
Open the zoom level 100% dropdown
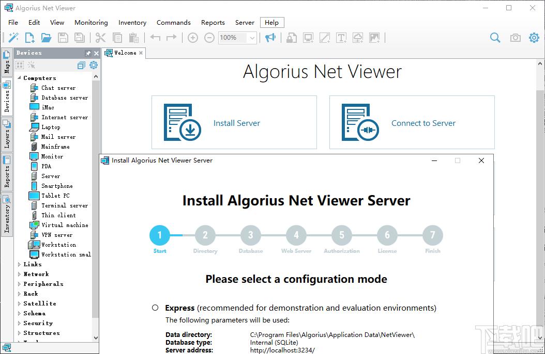point(252,38)
